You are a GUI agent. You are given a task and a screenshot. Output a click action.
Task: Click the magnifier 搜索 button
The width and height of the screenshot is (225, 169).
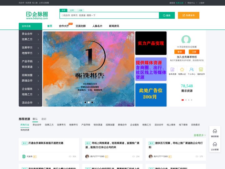point(167,15)
